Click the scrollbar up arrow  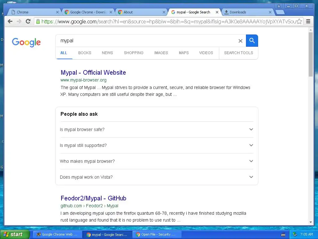(311, 30)
